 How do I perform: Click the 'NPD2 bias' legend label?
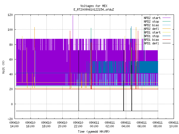point(151,25)
